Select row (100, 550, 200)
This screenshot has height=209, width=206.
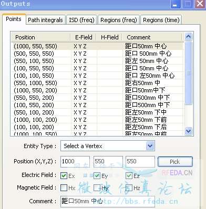(x=97, y=105)
